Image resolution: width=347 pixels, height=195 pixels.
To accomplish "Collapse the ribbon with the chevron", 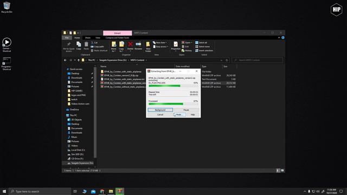I will click(279, 37).
